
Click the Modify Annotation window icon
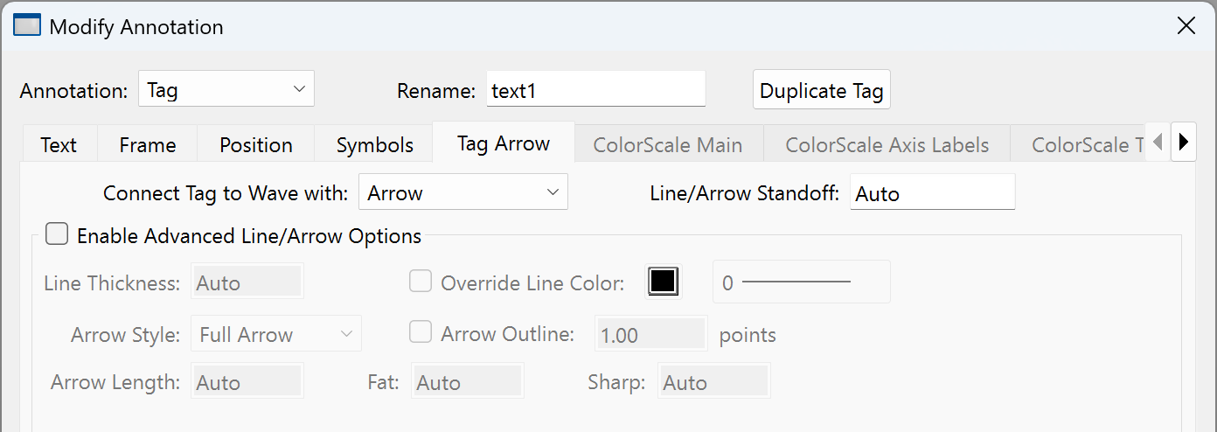coord(28,26)
